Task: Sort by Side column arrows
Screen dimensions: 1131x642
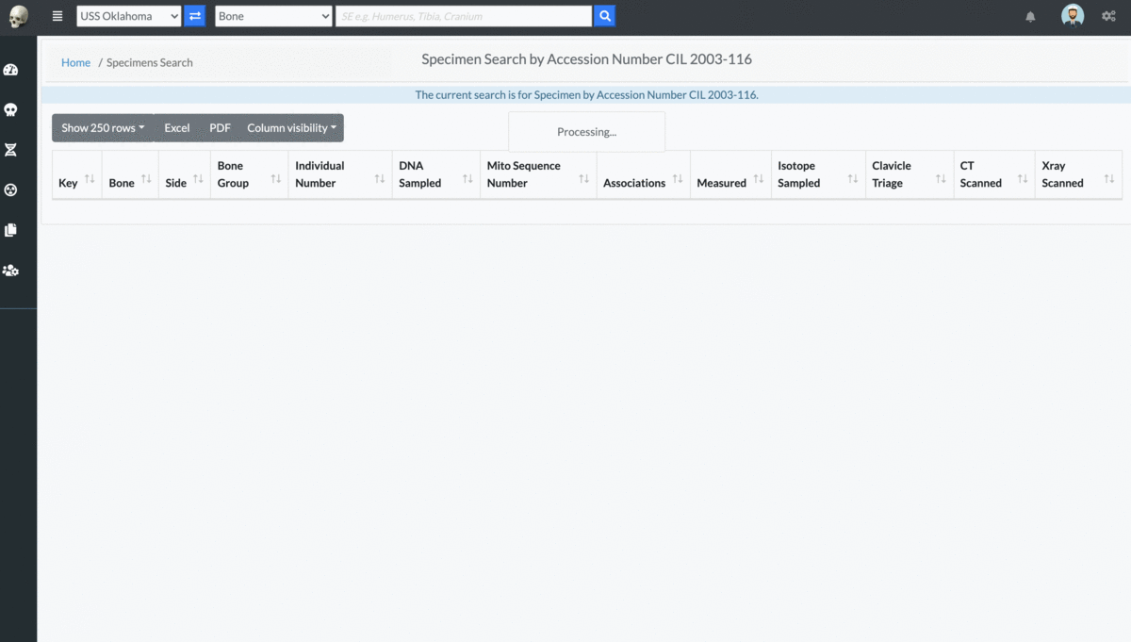Action: tap(198, 179)
